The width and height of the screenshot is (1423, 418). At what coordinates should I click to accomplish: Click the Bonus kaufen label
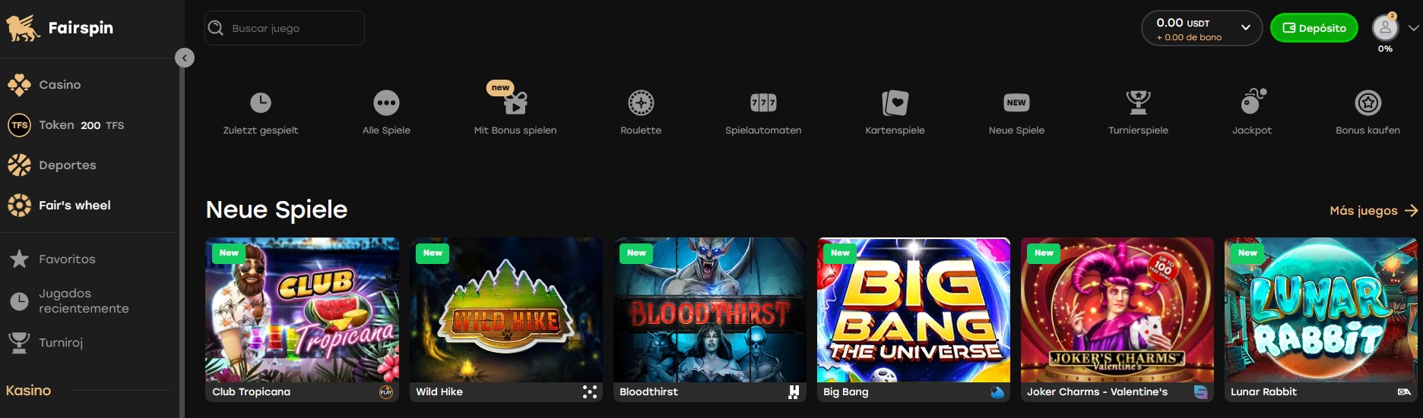tap(1368, 130)
